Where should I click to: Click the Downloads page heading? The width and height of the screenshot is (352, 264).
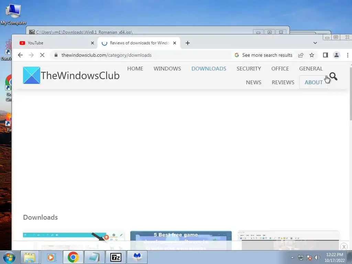(41, 217)
